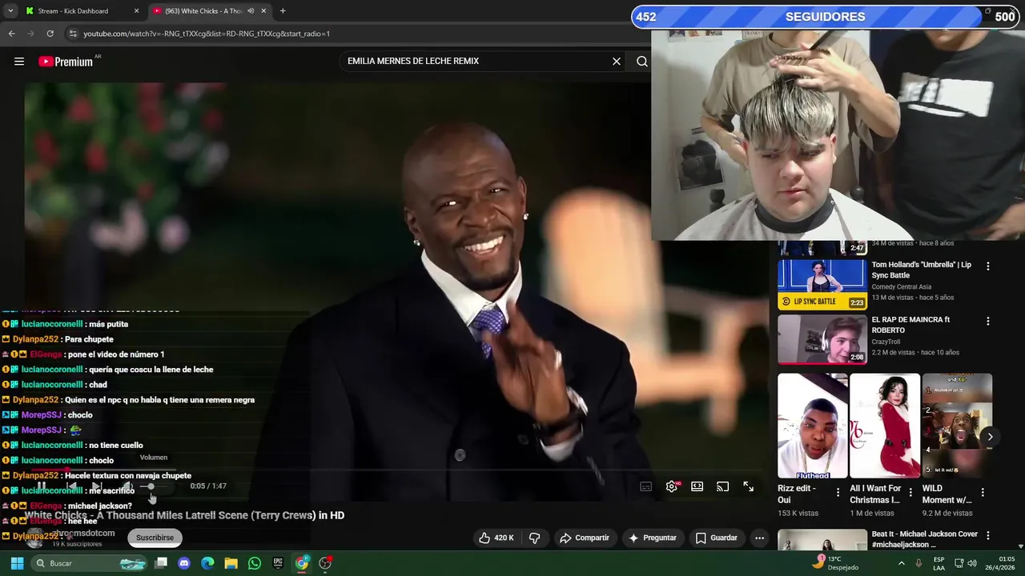Viewport: 1025px width, 576px height.
Task: Open the YouTube hamburger guide menu
Action: tap(19, 62)
